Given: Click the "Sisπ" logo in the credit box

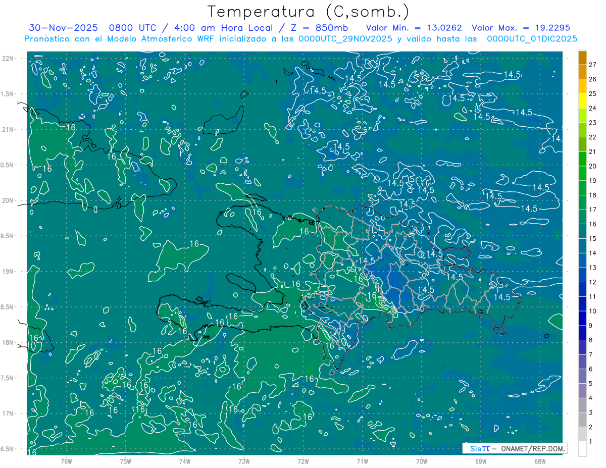Looking at the screenshot, I should pyautogui.click(x=479, y=448).
